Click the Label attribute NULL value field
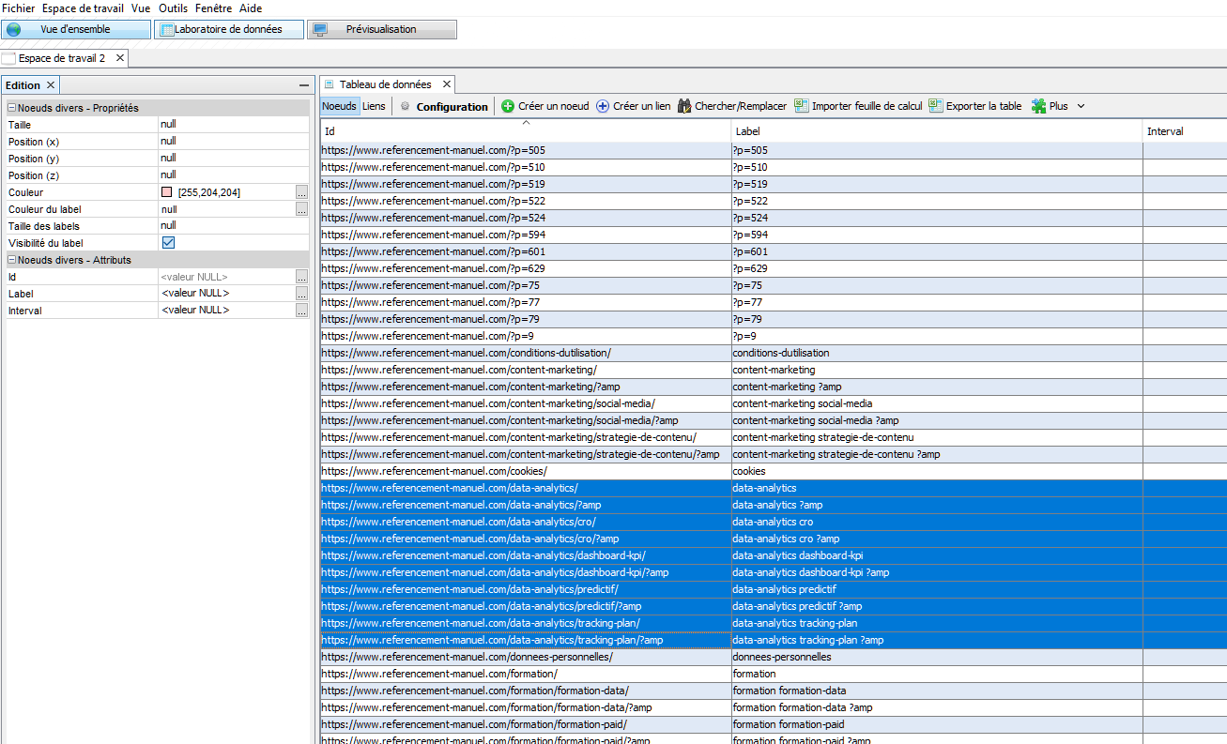Viewport: 1227px width, 744px height. tap(226, 294)
